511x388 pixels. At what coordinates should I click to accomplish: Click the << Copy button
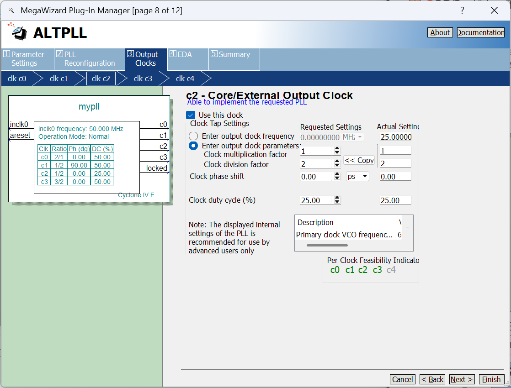[x=359, y=160]
